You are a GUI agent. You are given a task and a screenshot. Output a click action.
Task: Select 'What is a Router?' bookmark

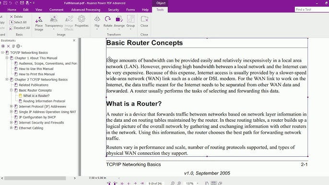click(x=36, y=96)
